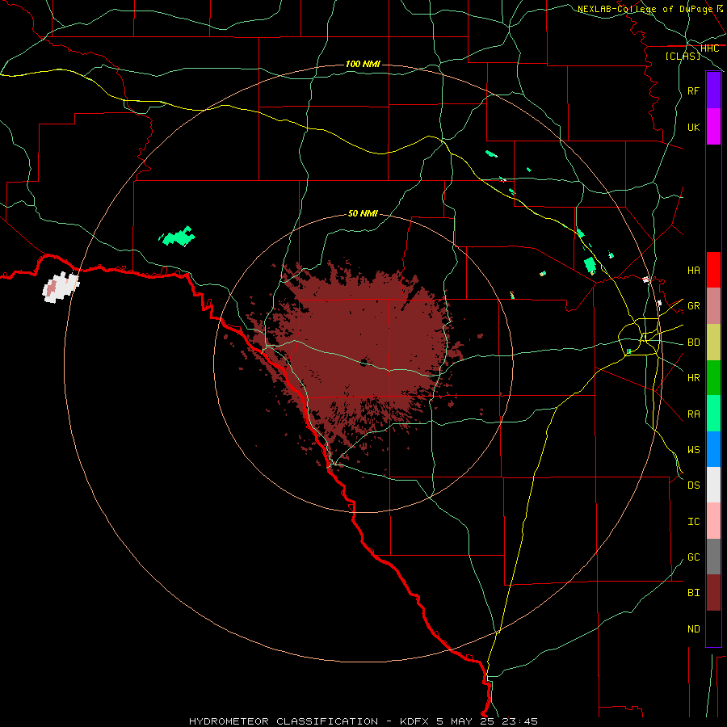Viewport: 727px width, 727px height.
Task: Click the "HA" legend label
Action: tap(693, 271)
